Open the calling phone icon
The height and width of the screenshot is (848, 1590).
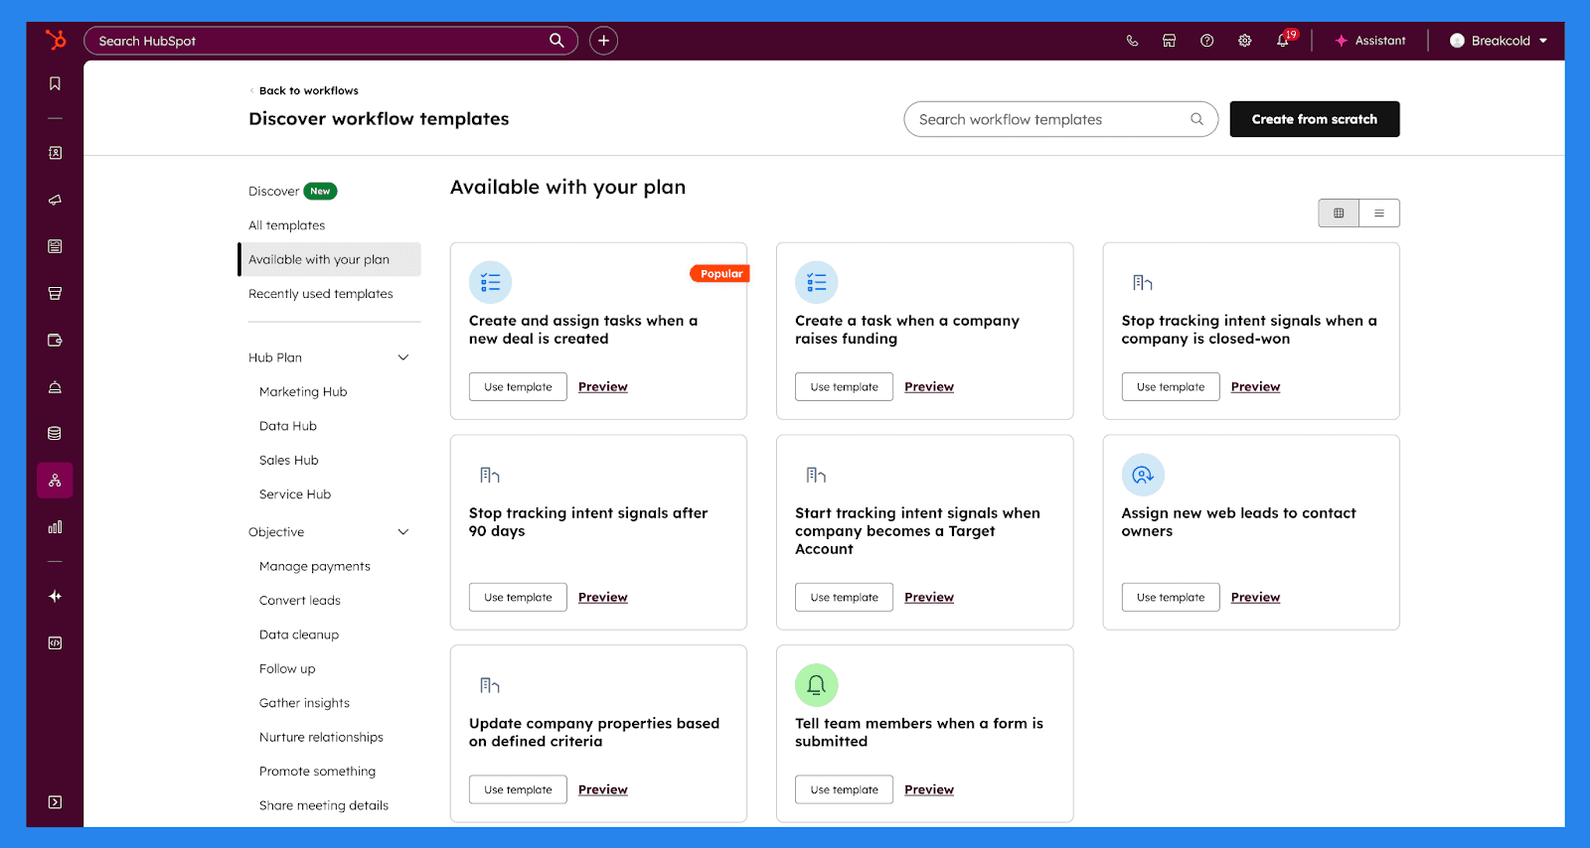[x=1132, y=41]
